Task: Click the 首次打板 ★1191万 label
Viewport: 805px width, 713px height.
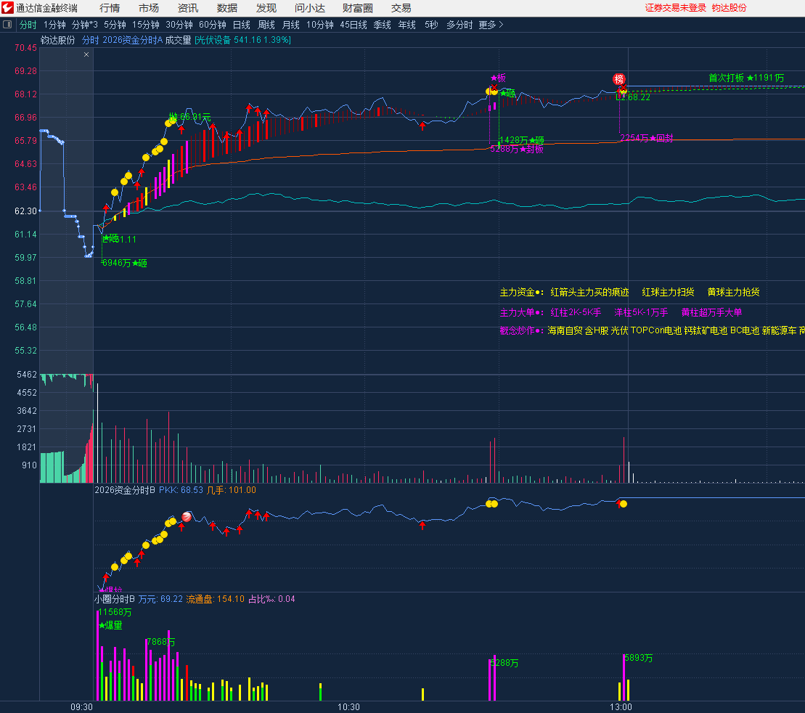Action: pyautogui.click(x=745, y=78)
